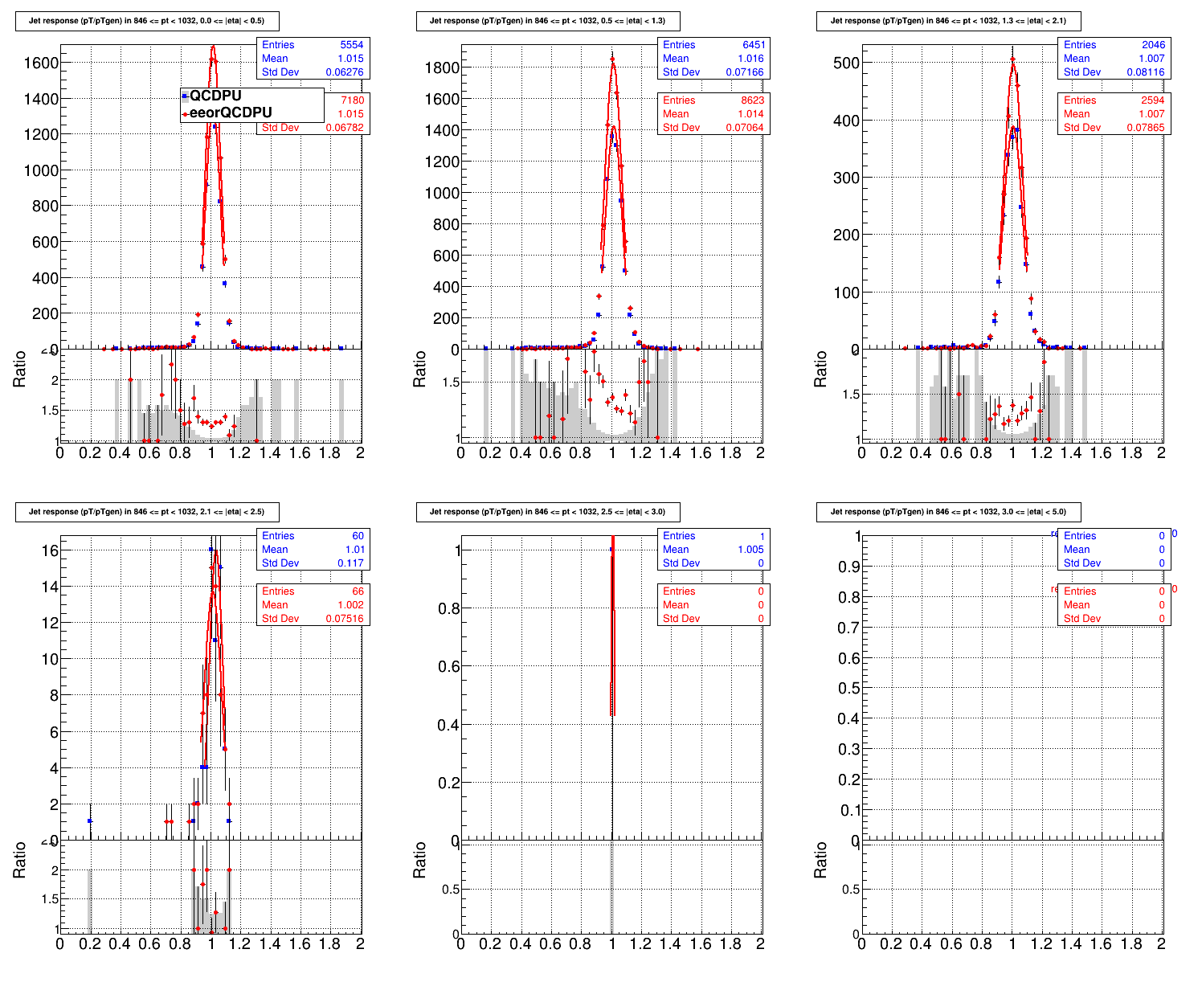The height and width of the screenshot is (982, 1202).
Task: Click the red eeorQCDPU legend marker
Action: tap(185, 113)
